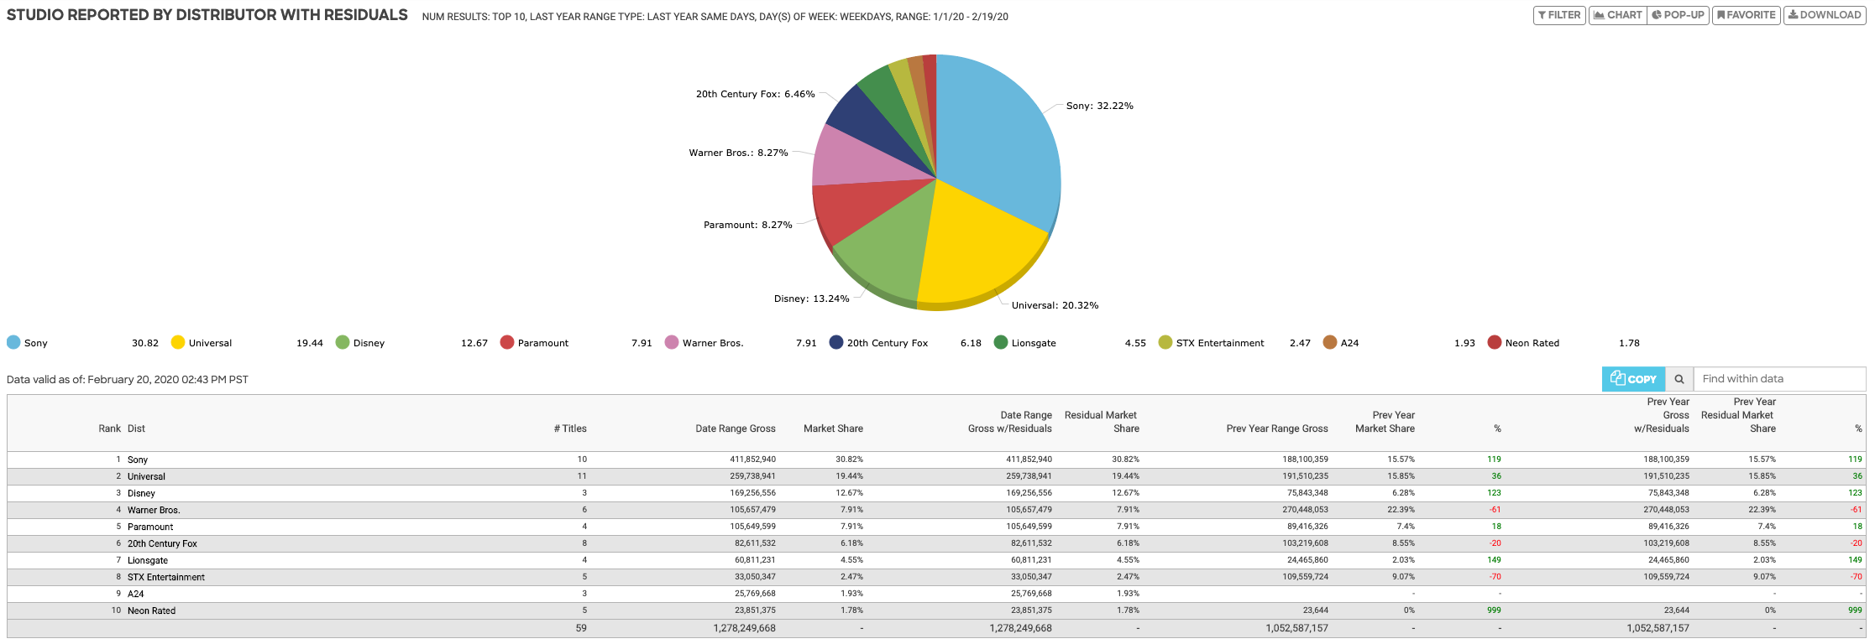Switch view with the Chart button

[1617, 15]
